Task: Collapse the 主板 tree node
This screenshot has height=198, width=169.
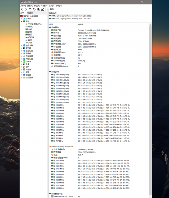Action: coord(21,21)
